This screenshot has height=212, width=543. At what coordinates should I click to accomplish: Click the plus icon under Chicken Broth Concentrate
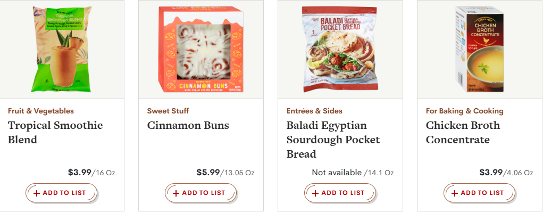click(455, 193)
